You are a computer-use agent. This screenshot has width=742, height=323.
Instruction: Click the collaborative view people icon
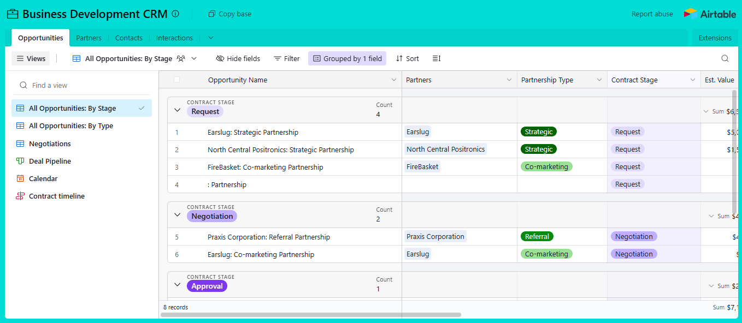[180, 58]
